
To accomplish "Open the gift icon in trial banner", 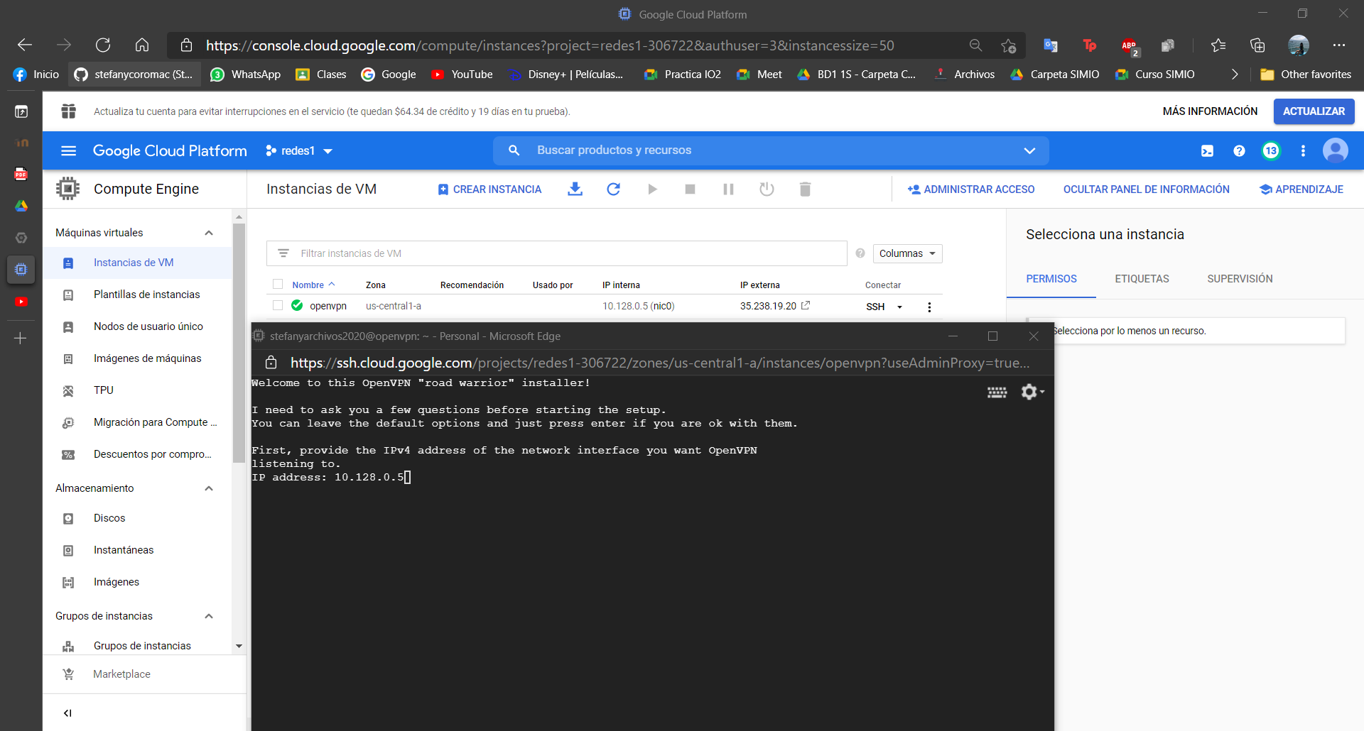I will coord(68,111).
